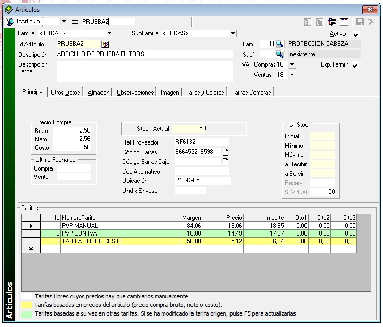The image size is (383, 327).
Task: Toggle the Activo checkbox
Action: [x=356, y=34]
